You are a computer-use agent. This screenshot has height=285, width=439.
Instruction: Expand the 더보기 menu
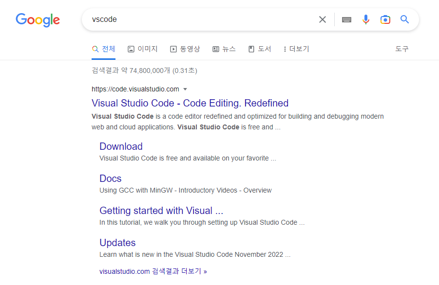(296, 49)
